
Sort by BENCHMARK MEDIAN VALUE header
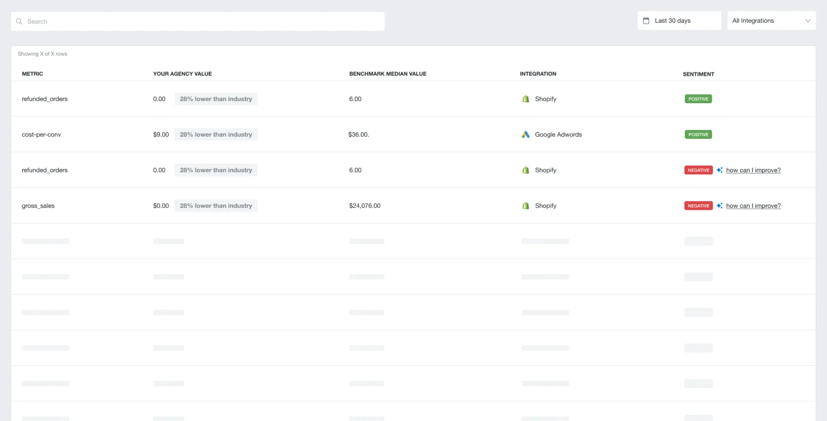pyautogui.click(x=388, y=74)
